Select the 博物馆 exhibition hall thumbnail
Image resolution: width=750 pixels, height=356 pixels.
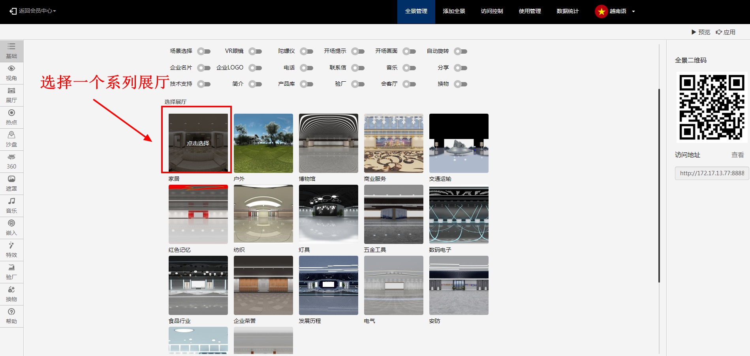pyautogui.click(x=328, y=143)
